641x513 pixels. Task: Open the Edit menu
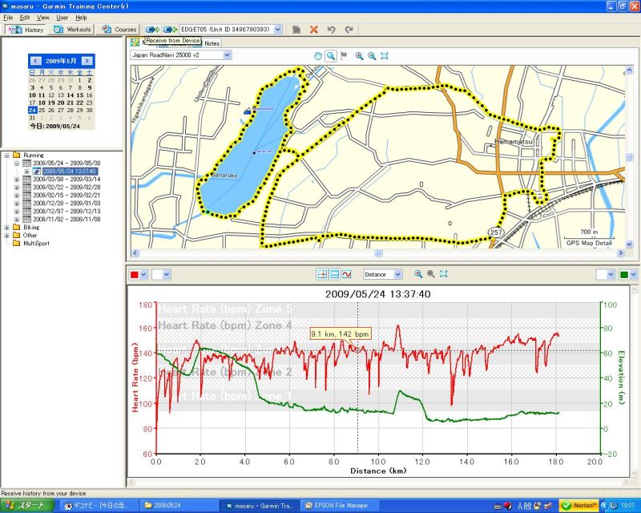coord(25,18)
